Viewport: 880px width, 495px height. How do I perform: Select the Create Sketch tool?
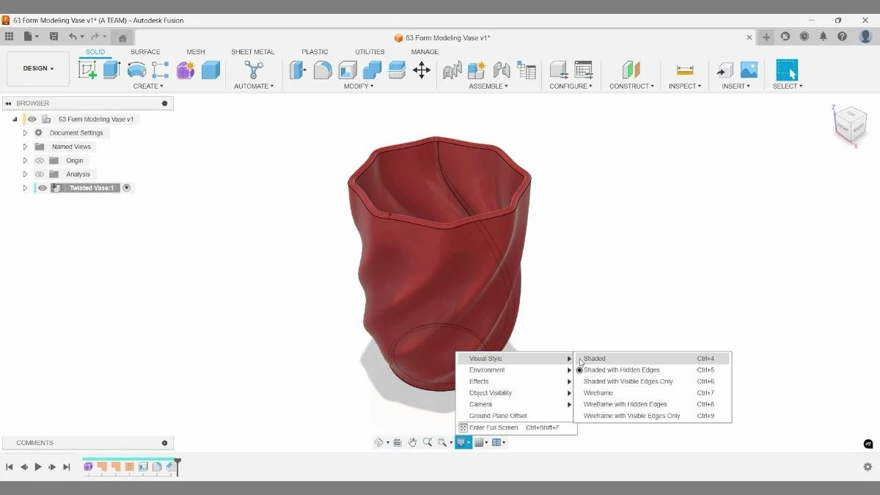click(x=89, y=68)
